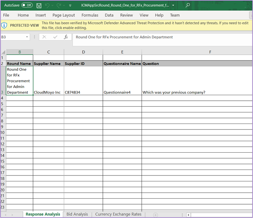Click previous sheet navigation arrow
This screenshot has width=253, height=218.
click(6, 215)
